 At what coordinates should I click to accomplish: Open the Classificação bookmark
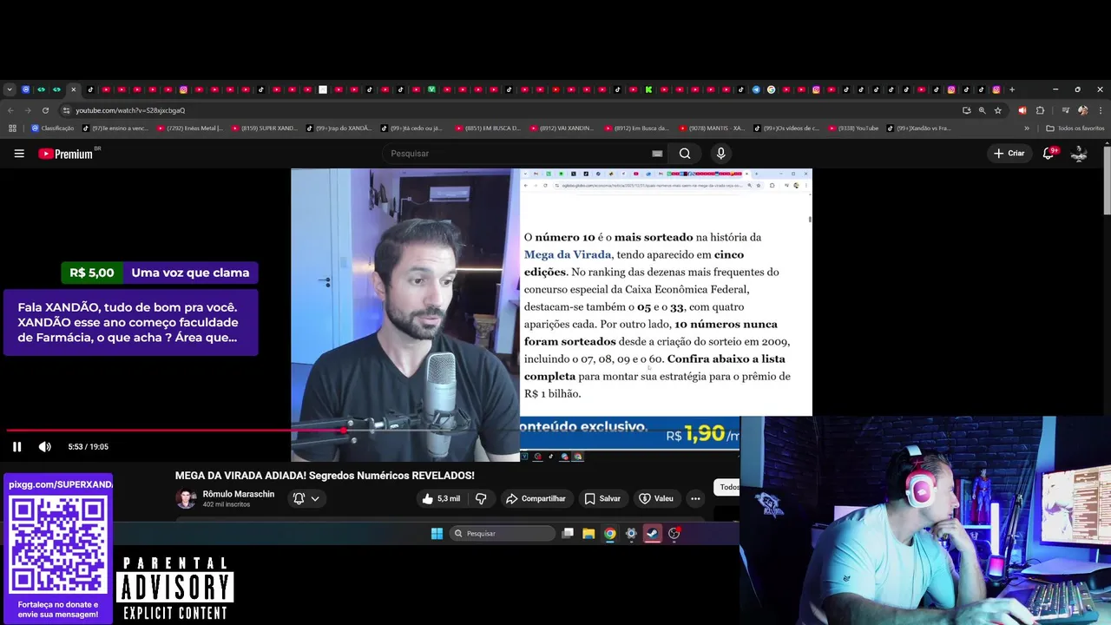point(52,128)
